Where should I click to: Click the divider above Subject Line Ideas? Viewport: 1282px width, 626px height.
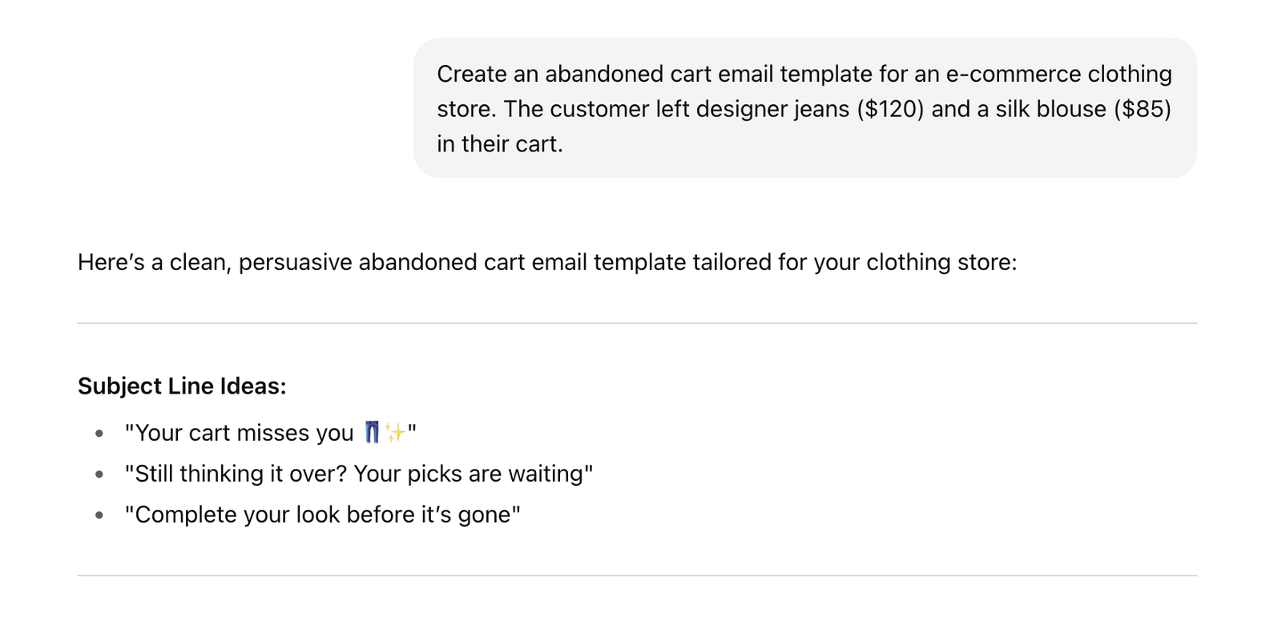pos(637,324)
